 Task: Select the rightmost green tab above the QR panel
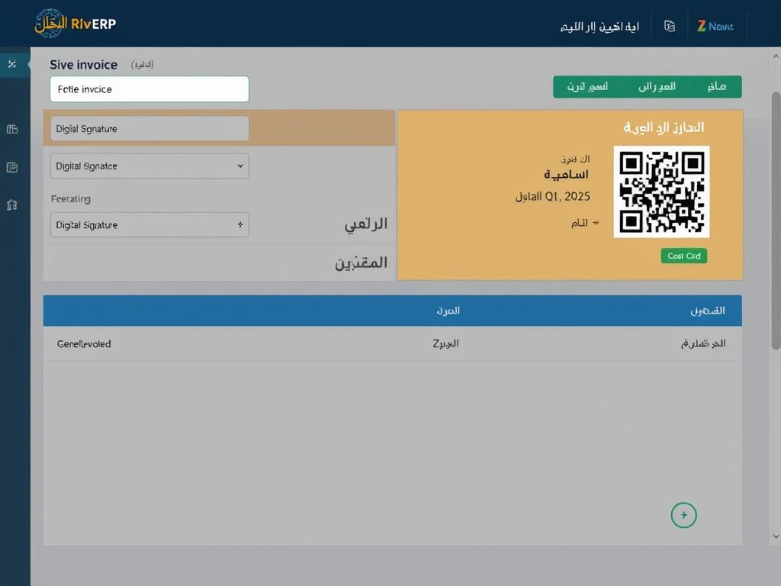(x=716, y=86)
